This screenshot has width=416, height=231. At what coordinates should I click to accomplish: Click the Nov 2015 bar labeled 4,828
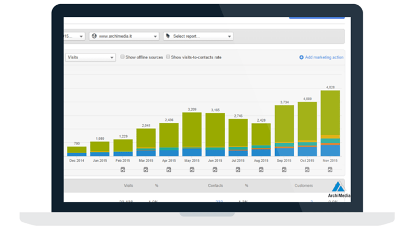point(331,123)
